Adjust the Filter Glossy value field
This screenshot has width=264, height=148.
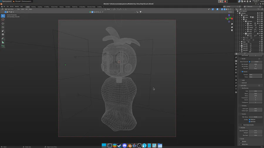point(255,117)
